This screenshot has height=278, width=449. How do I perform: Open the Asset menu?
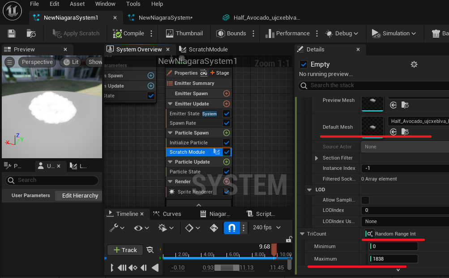click(x=77, y=4)
